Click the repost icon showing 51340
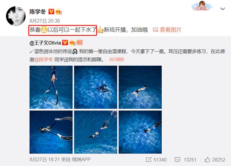 pyautogui.click(x=148, y=160)
